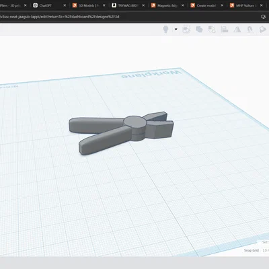Click the browser address bar URL
269x269 pixels.
pos(60,17)
